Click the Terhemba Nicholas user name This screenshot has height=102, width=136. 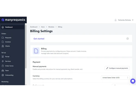[x=124, y=20]
